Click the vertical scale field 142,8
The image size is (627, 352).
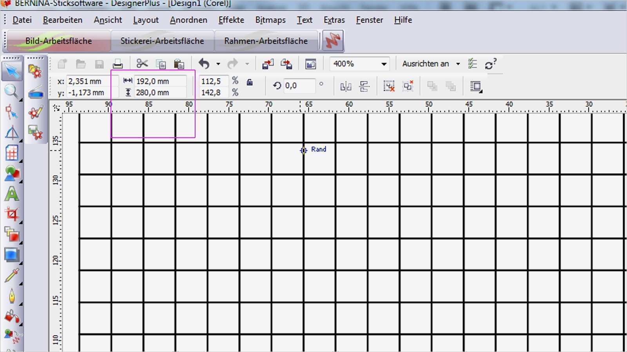[x=214, y=93]
